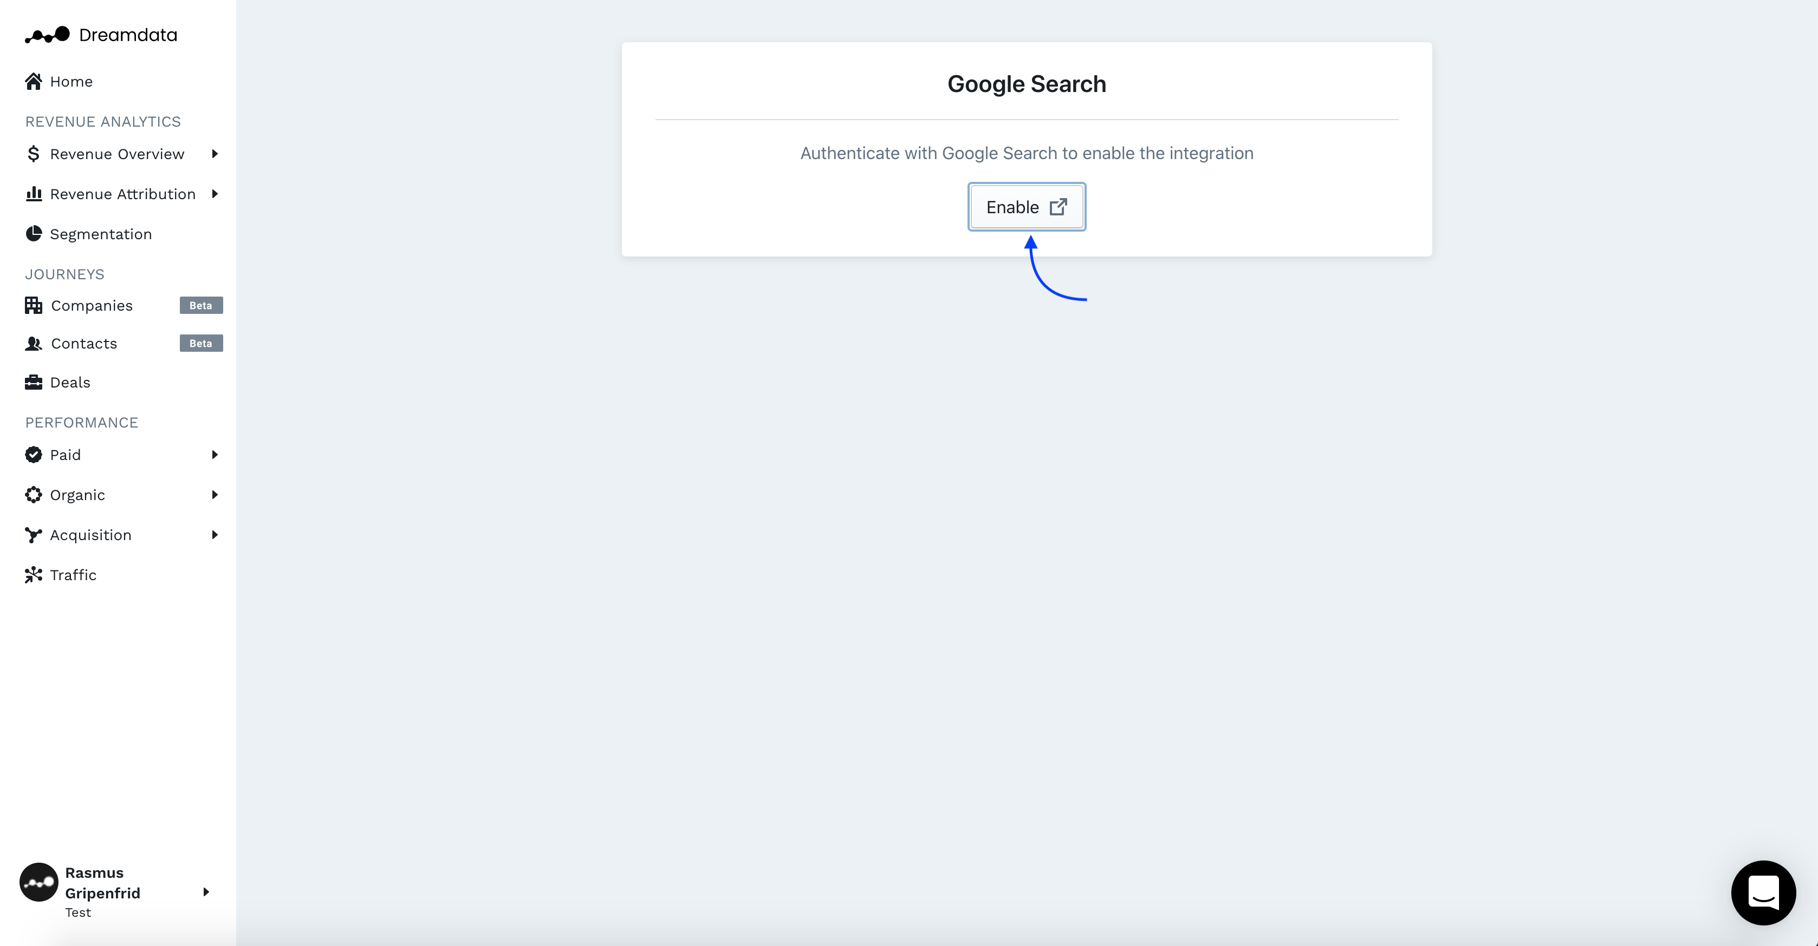
Task: Open the Deals menu item
Action: point(70,382)
